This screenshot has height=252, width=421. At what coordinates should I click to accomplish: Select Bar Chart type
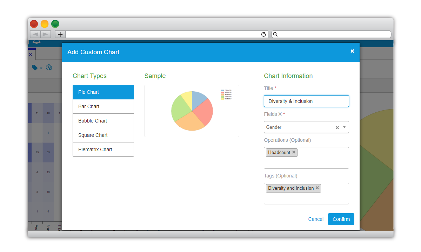(x=103, y=106)
